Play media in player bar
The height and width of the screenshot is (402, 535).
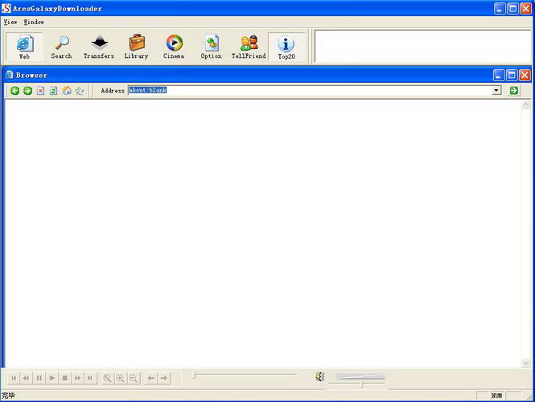[x=51, y=378]
